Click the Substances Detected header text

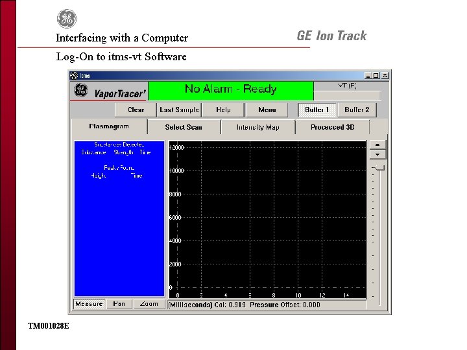coord(119,145)
